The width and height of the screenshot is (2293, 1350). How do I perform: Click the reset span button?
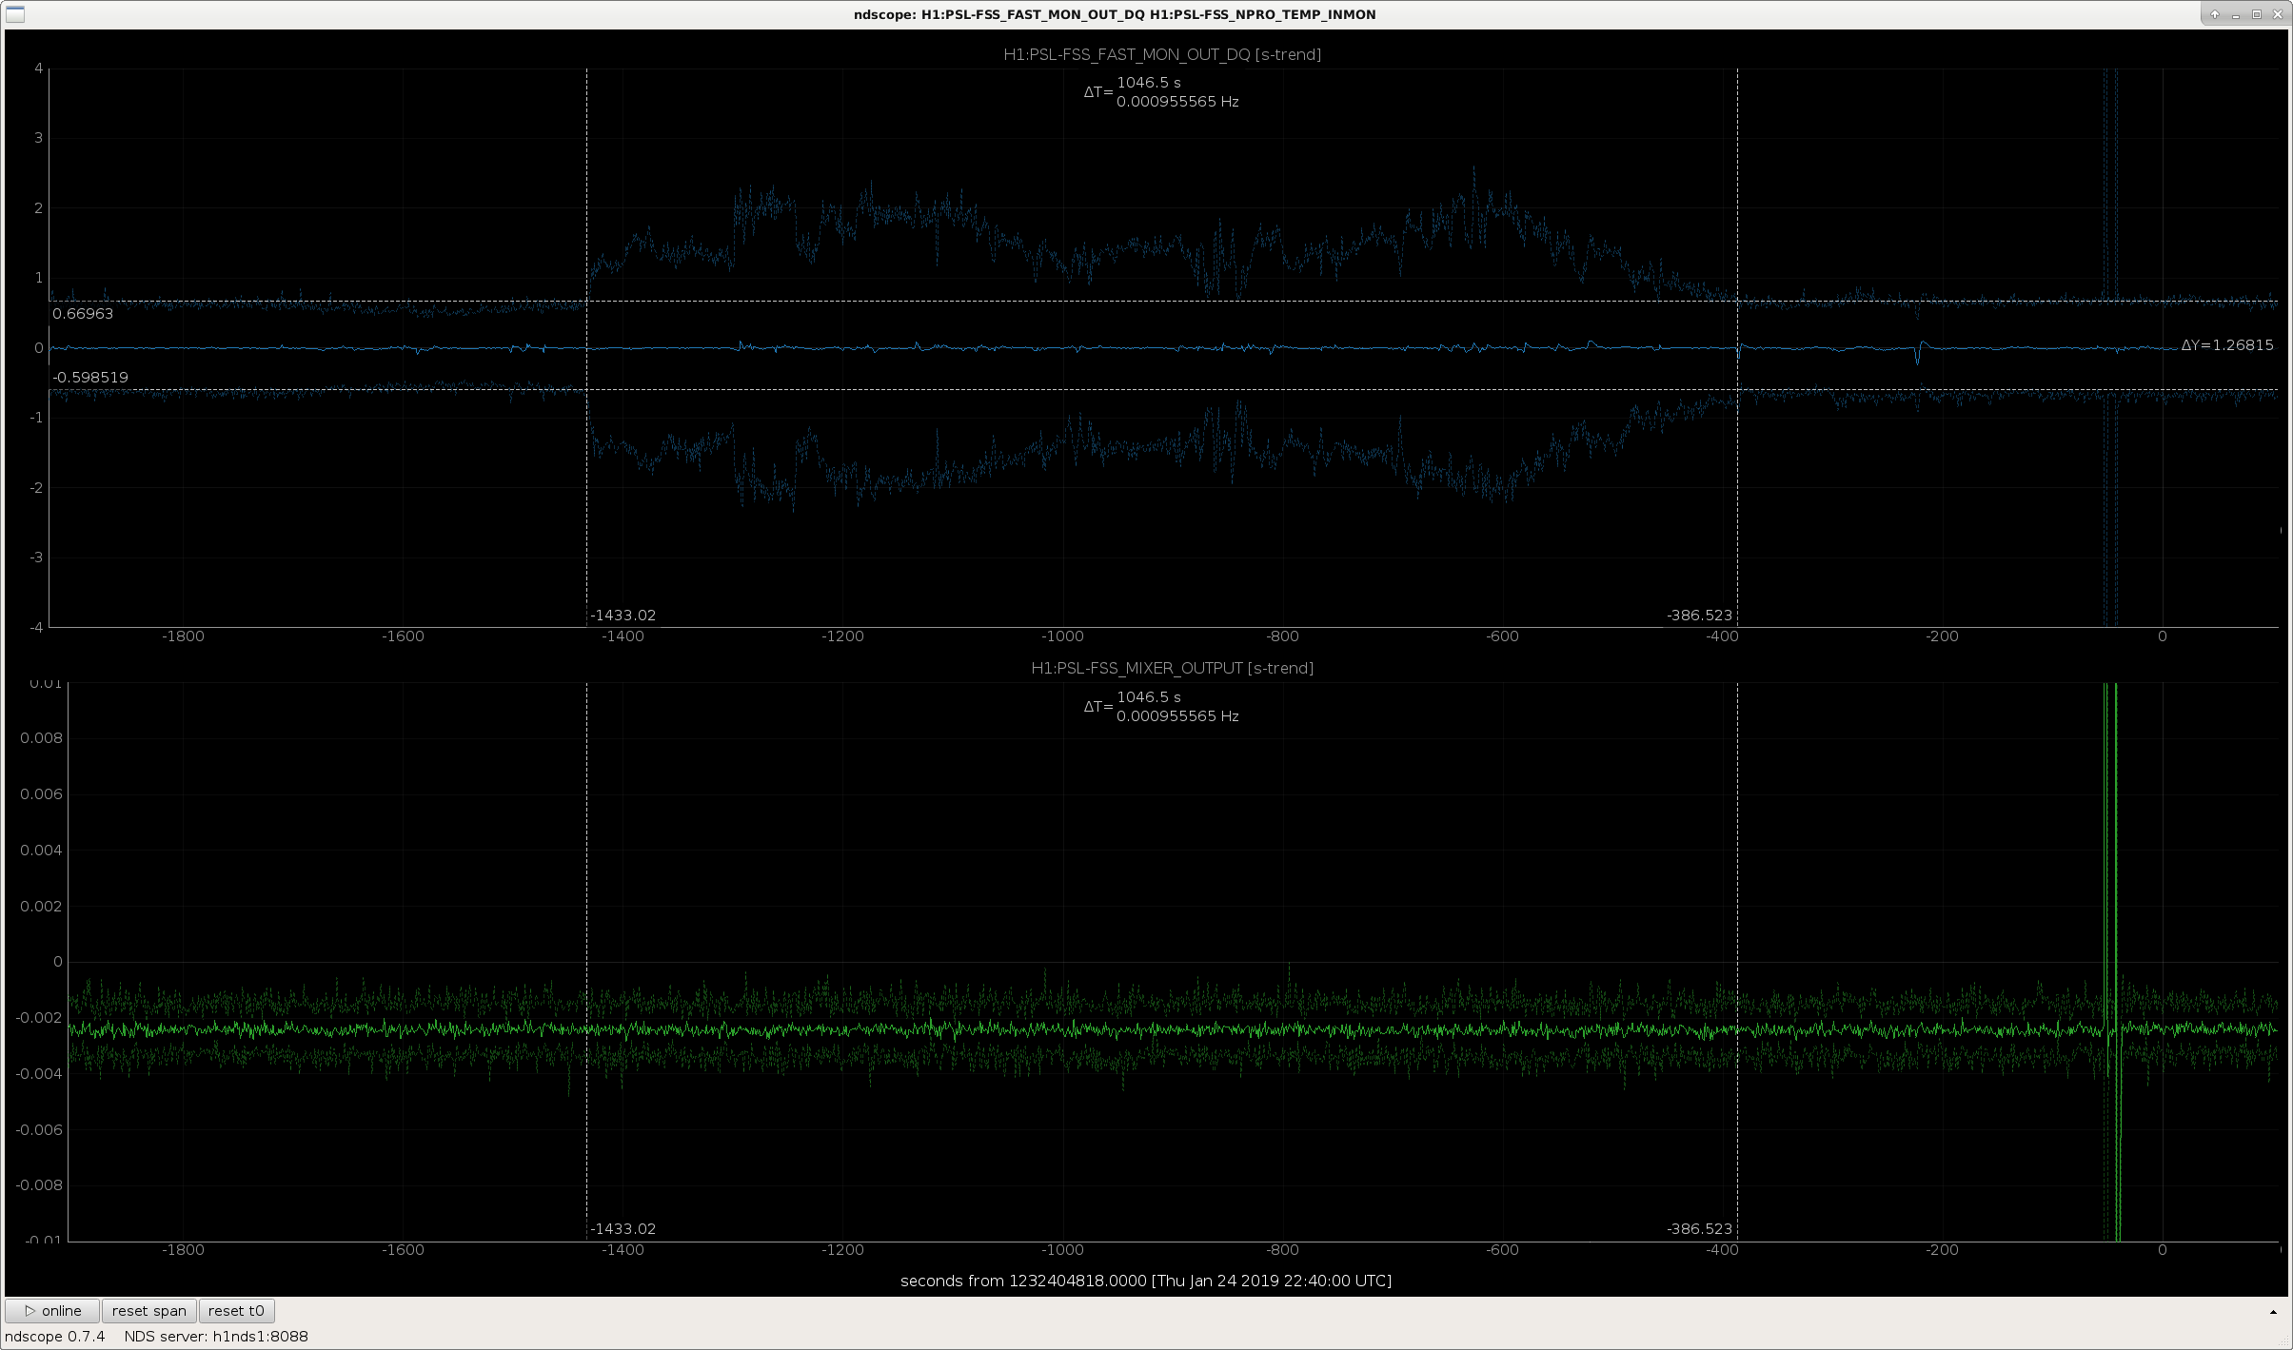(148, 1311)
